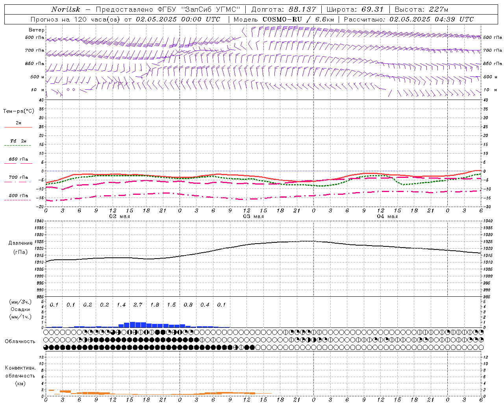Click the '(гПа)' unit under Давление
Viewport: 504px width, 403px height.
pyautogui.click(x=20, y=252)
